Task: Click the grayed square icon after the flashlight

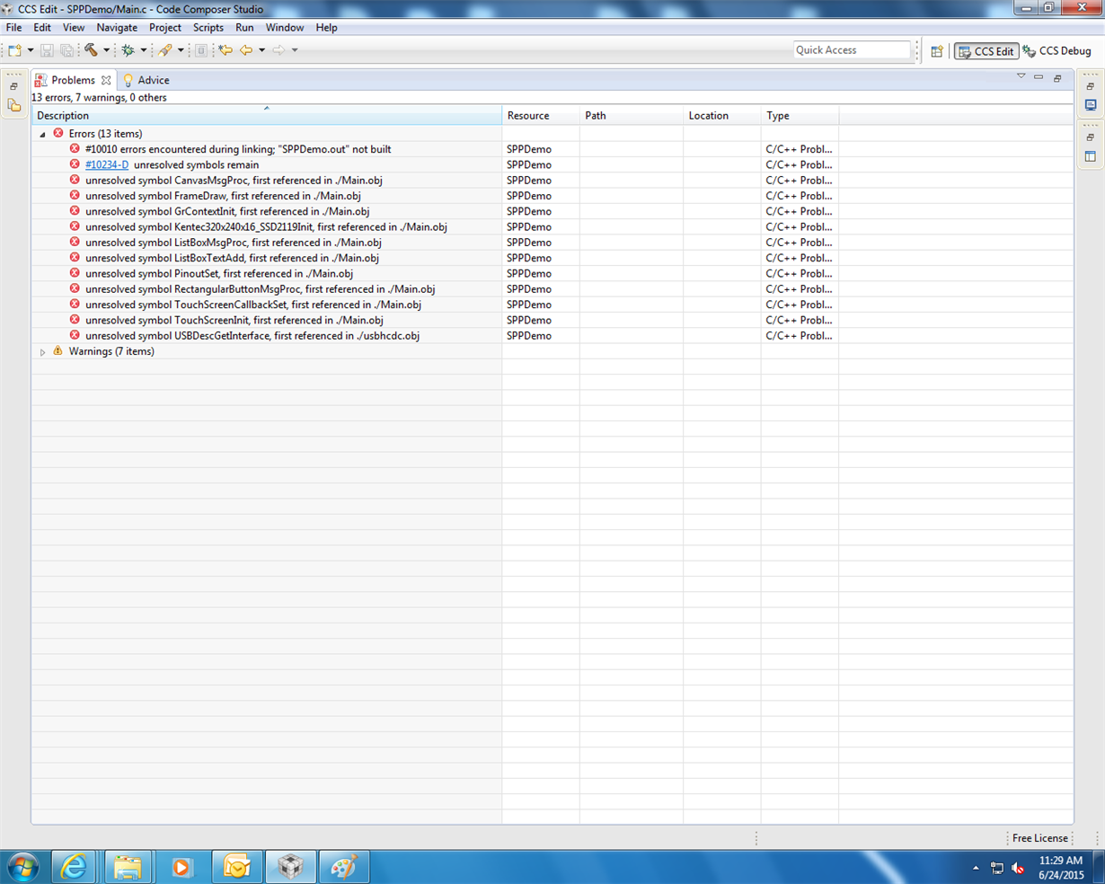Action: 201,50
